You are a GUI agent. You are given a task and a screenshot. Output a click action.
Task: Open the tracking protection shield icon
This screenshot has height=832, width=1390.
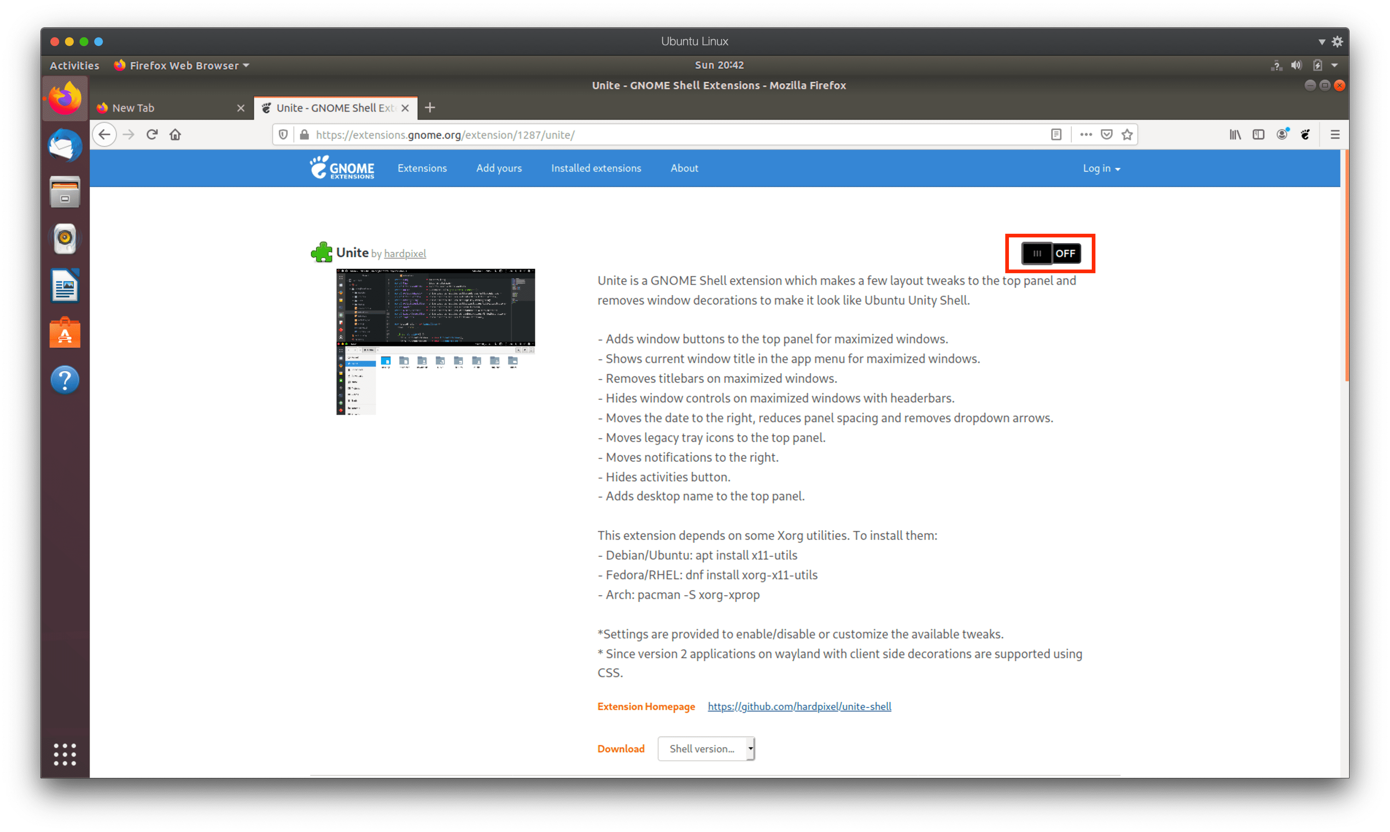coord(283,134)
